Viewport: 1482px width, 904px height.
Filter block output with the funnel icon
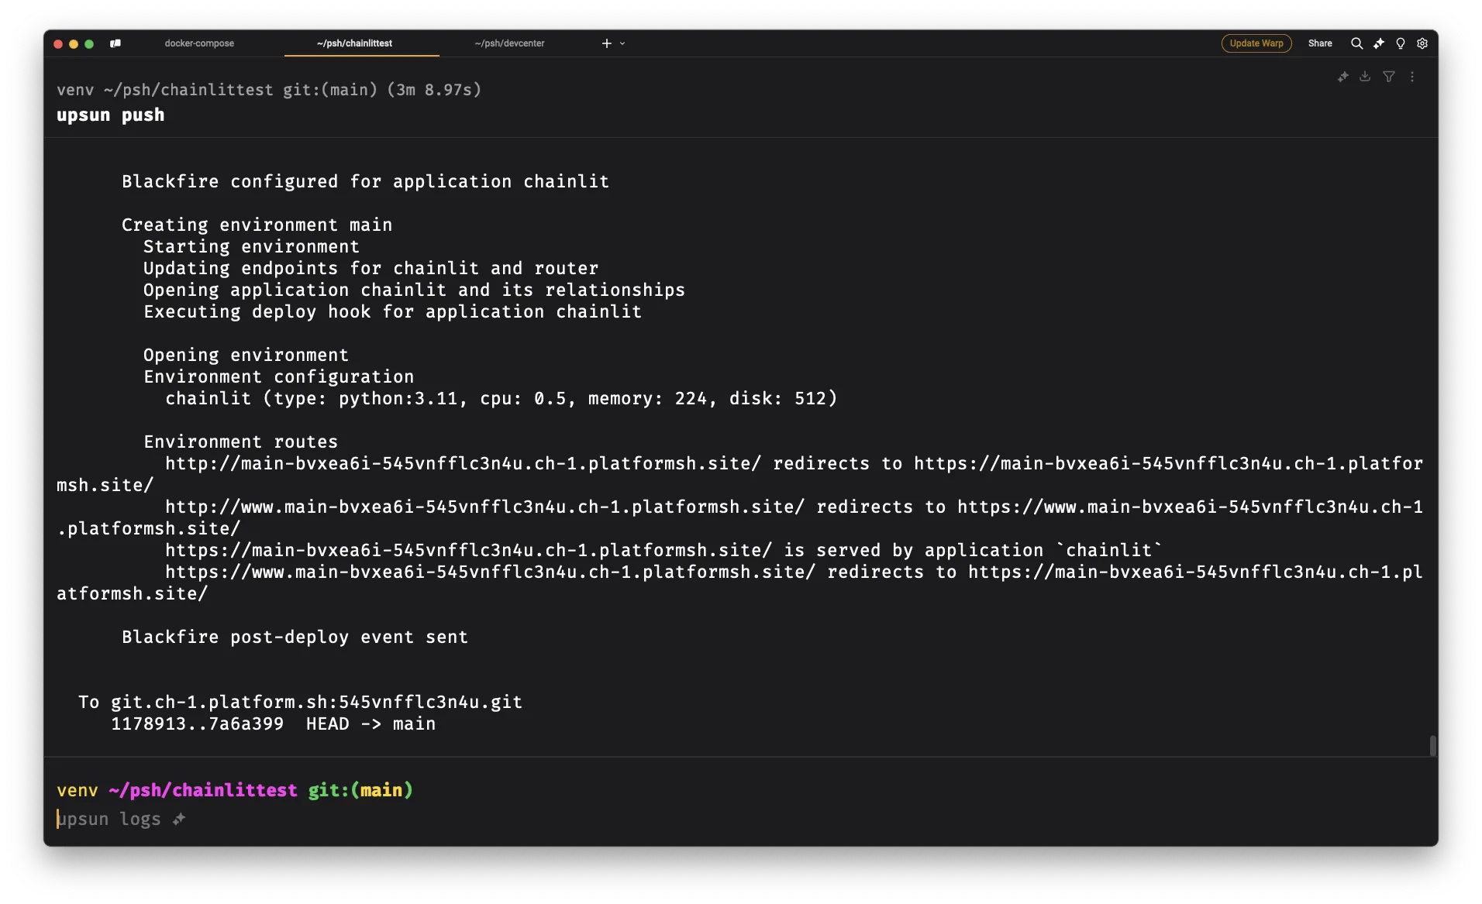[x=1388, y=77]
